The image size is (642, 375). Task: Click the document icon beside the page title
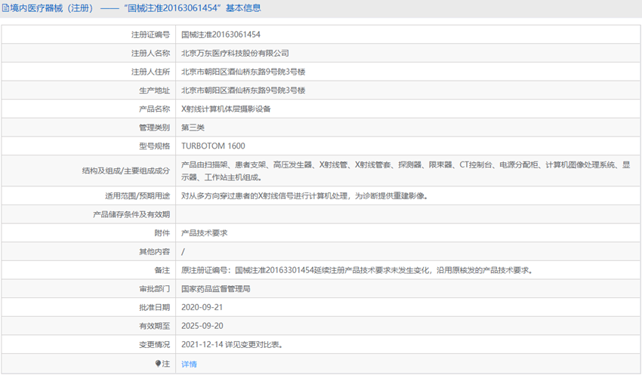coord(5,8)
